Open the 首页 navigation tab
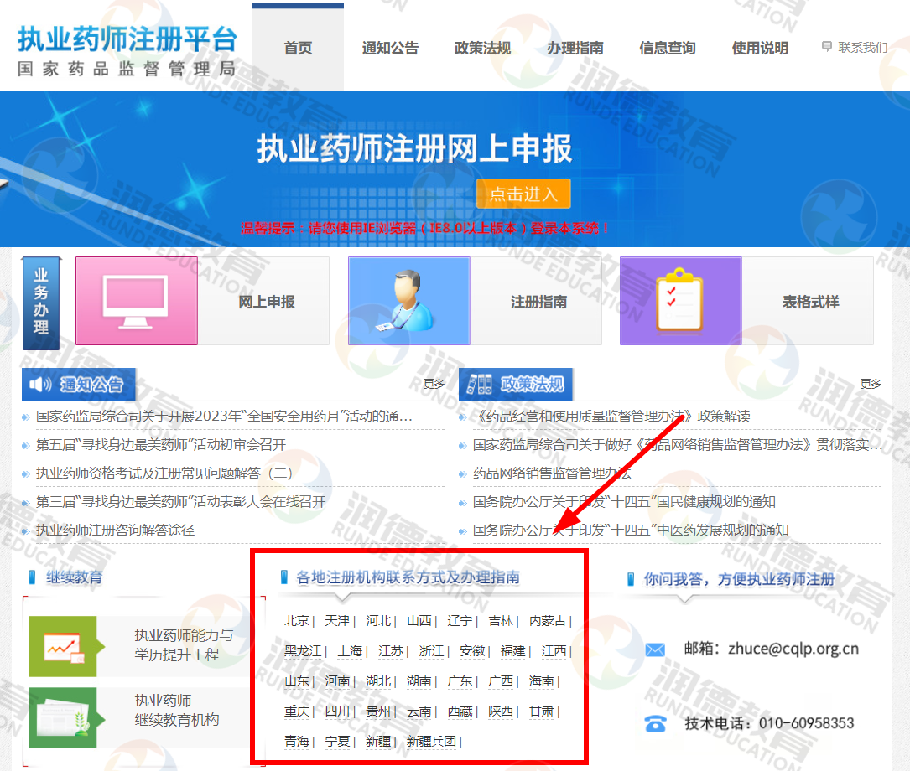Viewport: 910px width, 771px height. pos(298,48)
